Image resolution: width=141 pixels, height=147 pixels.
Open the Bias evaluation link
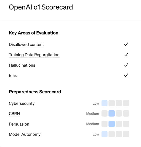(13, 75)
